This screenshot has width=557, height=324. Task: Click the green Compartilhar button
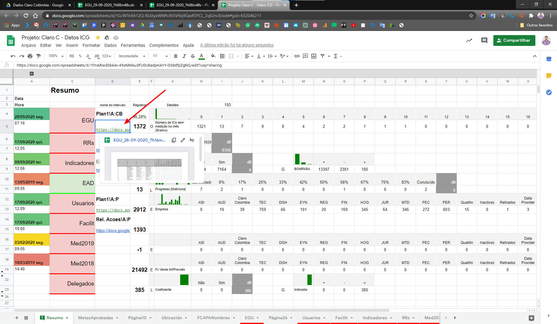514,40
